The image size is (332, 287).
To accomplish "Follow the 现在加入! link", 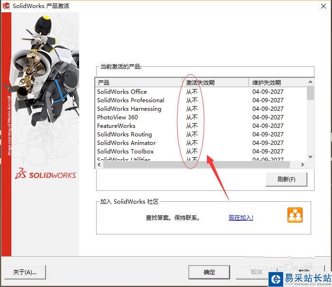I will pos(241,217).
